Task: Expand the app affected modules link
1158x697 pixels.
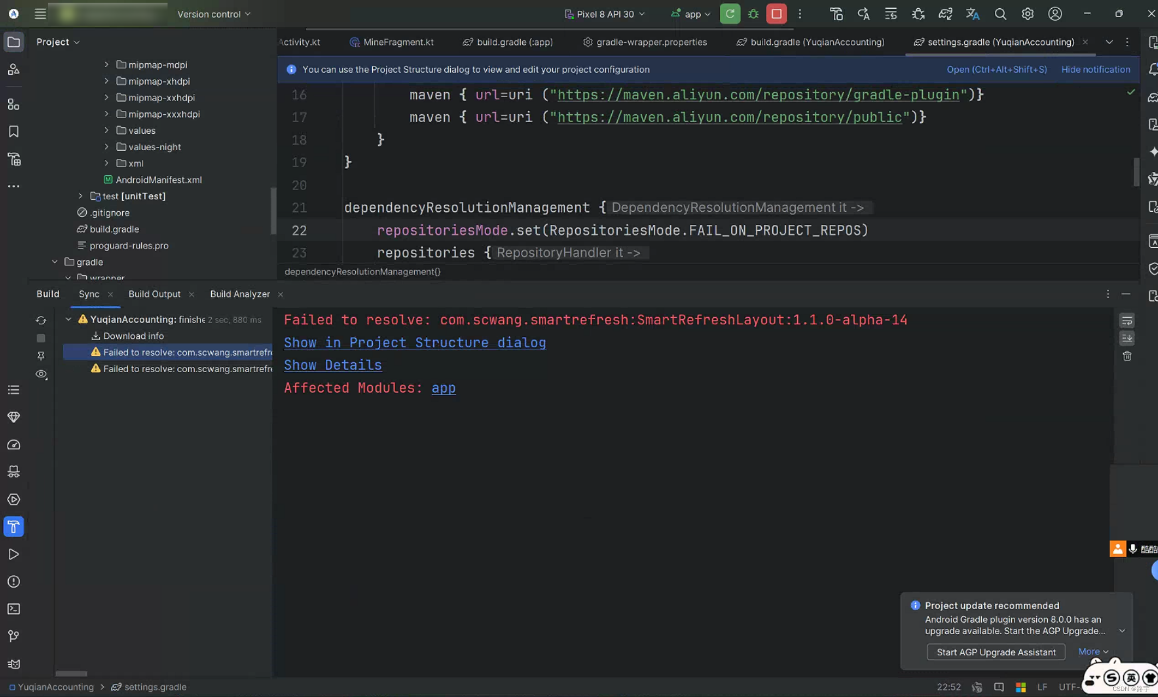Action: point(443,387)
